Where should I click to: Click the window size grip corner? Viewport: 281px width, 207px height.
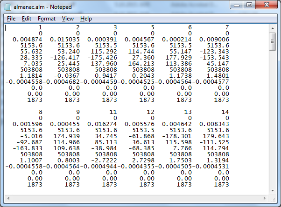(273, 199)
